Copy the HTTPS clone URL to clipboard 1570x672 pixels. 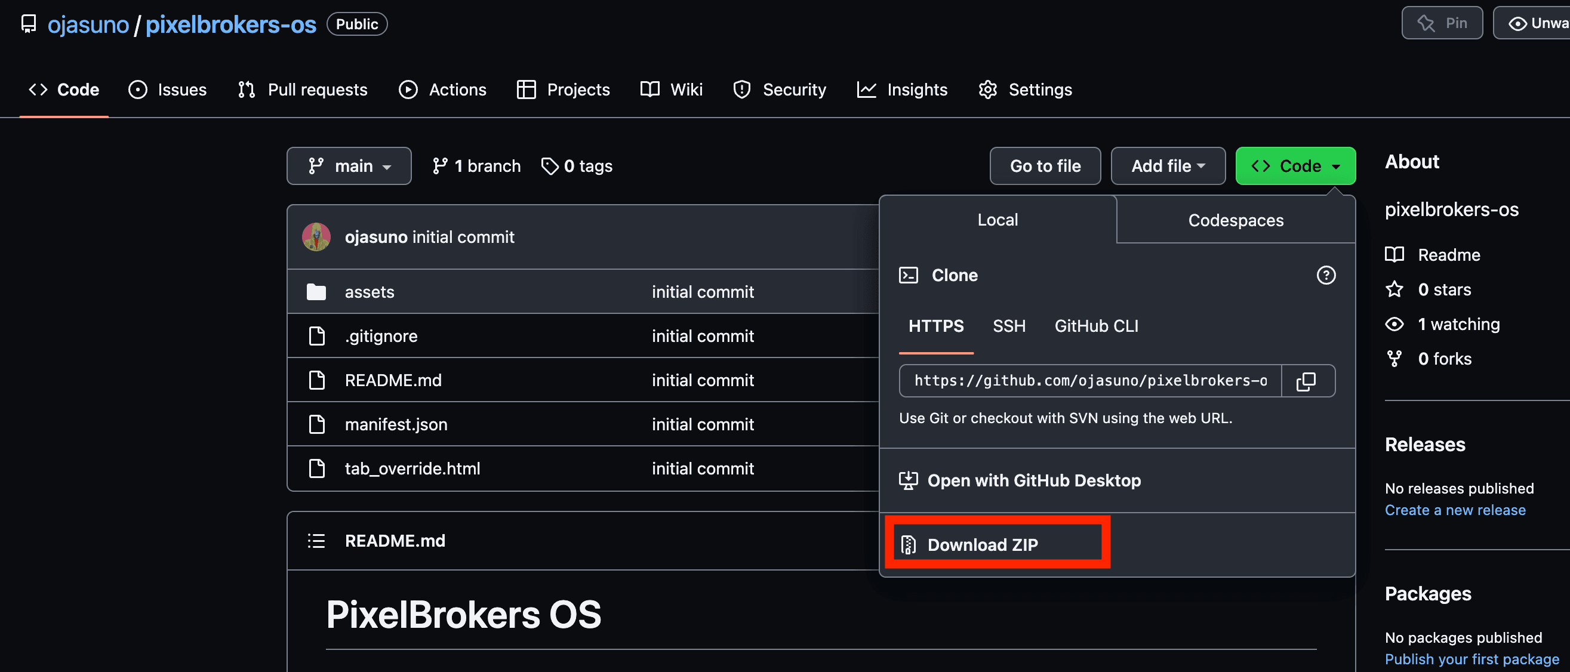[x=1307, y=381]
